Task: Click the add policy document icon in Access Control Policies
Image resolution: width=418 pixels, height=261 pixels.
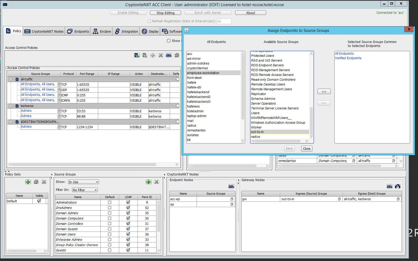Action: coord(137,55)
